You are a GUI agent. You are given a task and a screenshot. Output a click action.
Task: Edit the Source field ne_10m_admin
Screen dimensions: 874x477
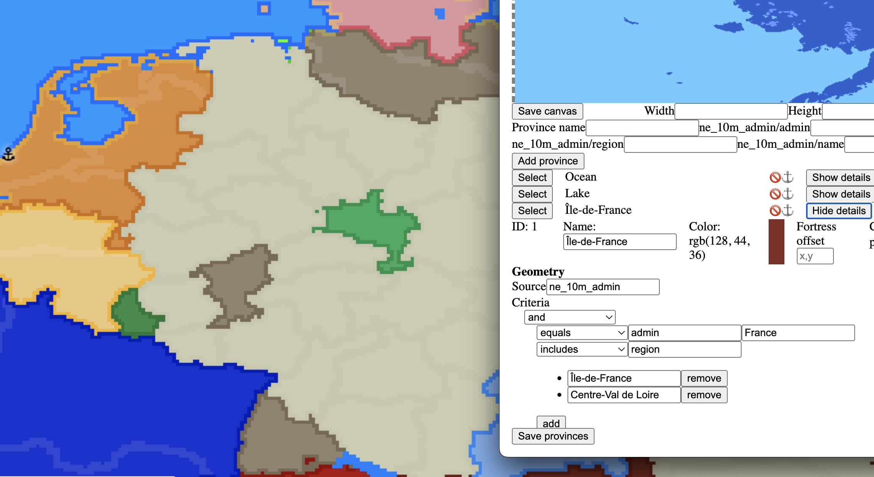click(603, 287)
